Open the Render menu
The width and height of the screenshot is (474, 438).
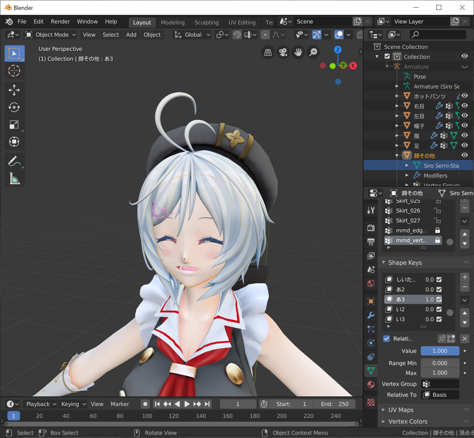[x=60, y=21]
